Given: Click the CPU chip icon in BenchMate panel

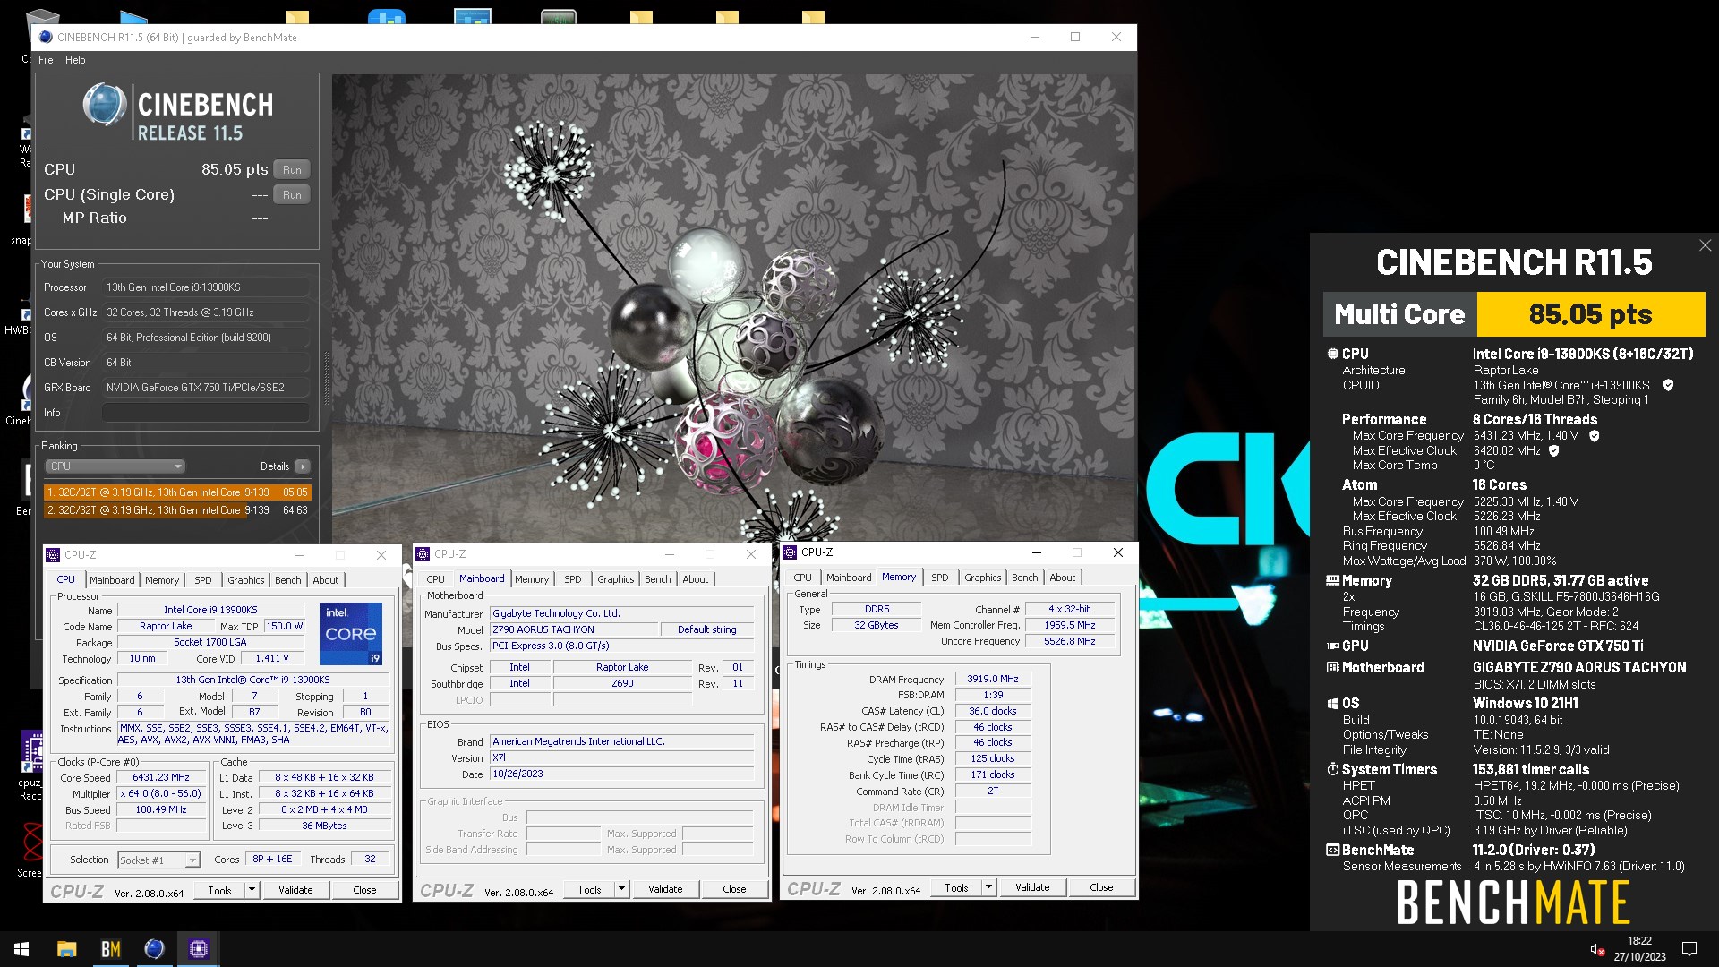Looking at the screenshot, I should pyautogui.click(x=1332, y=355).
